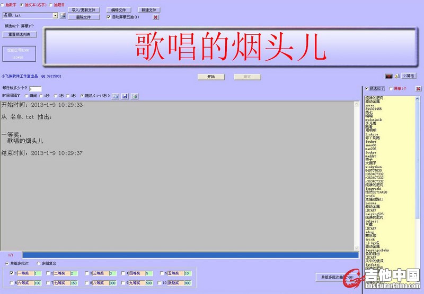The image size is (424, 294).
Task: Click the print results icon
Action: 135,96
